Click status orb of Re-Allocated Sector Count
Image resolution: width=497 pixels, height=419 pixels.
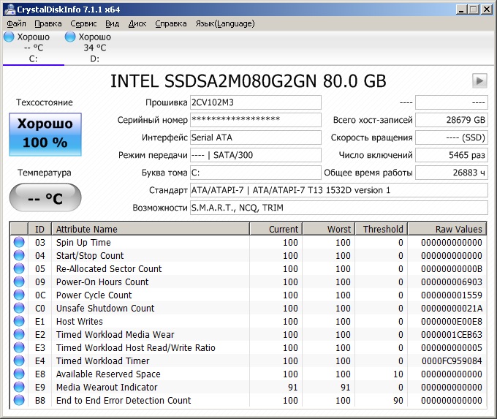(x=19, y=268)
